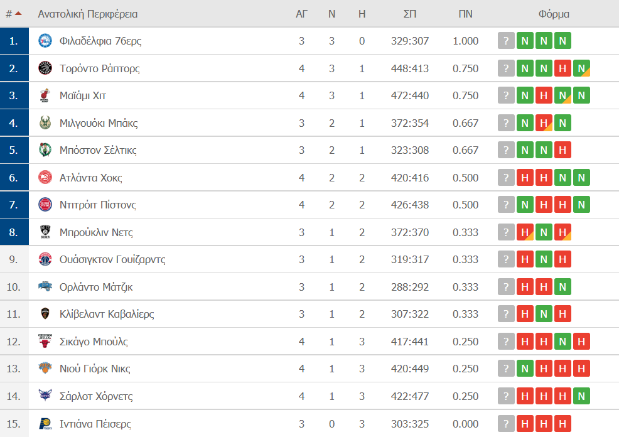Click the Miami Heat logo icon
619x437 pixels.
[45, 95]
